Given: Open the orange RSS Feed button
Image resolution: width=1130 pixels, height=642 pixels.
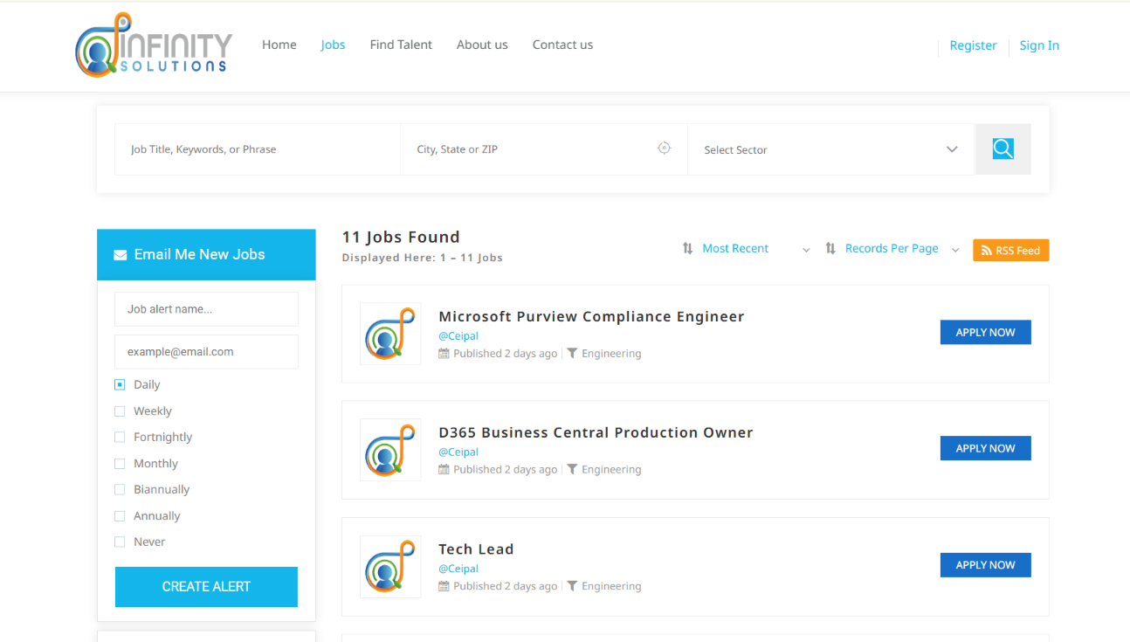Looking at the screenshot, I should tap(1010, 251).
